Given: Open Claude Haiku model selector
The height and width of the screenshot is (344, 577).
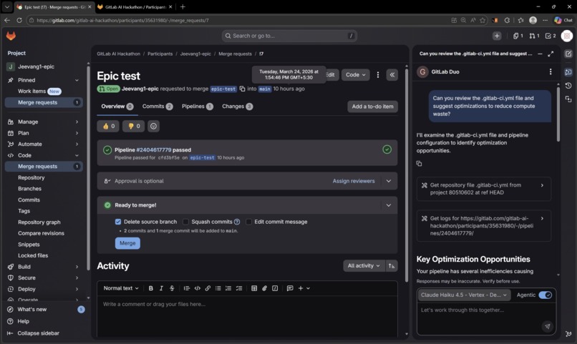Looking at the screenshot, I should click(x=464, y=295).
